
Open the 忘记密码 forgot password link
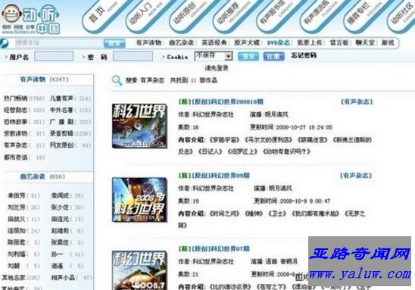coord(304,55)
